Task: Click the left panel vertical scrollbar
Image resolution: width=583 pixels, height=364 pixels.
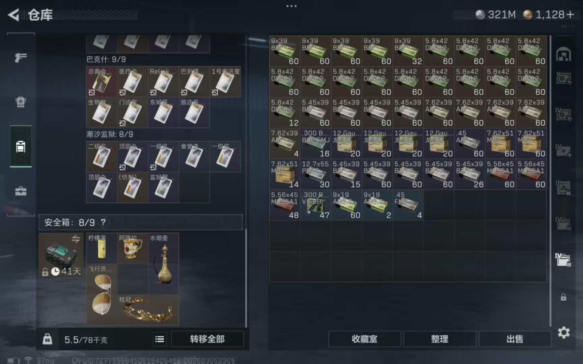Action: tap(246, 276)
